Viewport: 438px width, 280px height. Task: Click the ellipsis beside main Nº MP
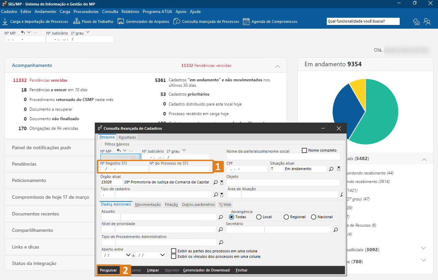click(x=35, y=33)
